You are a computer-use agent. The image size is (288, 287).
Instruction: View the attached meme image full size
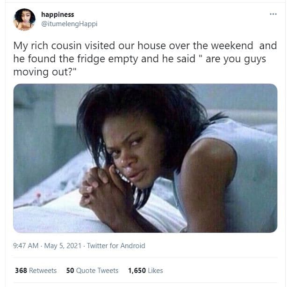pyautogui.click(x=145, y=158)
